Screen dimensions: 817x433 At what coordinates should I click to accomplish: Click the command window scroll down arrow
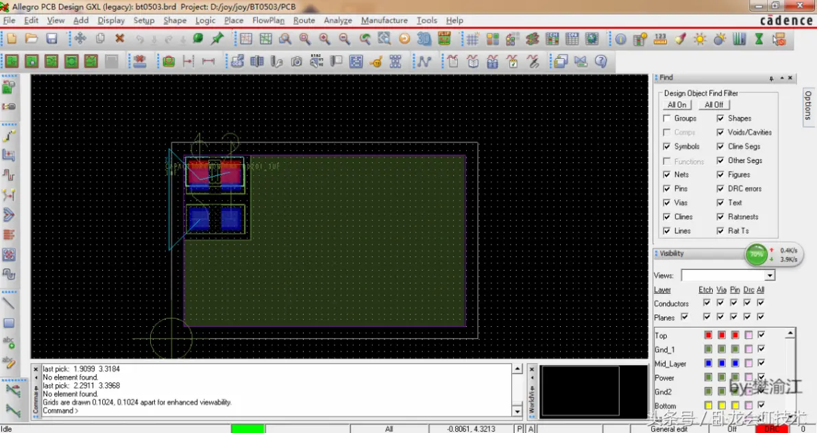517,410
